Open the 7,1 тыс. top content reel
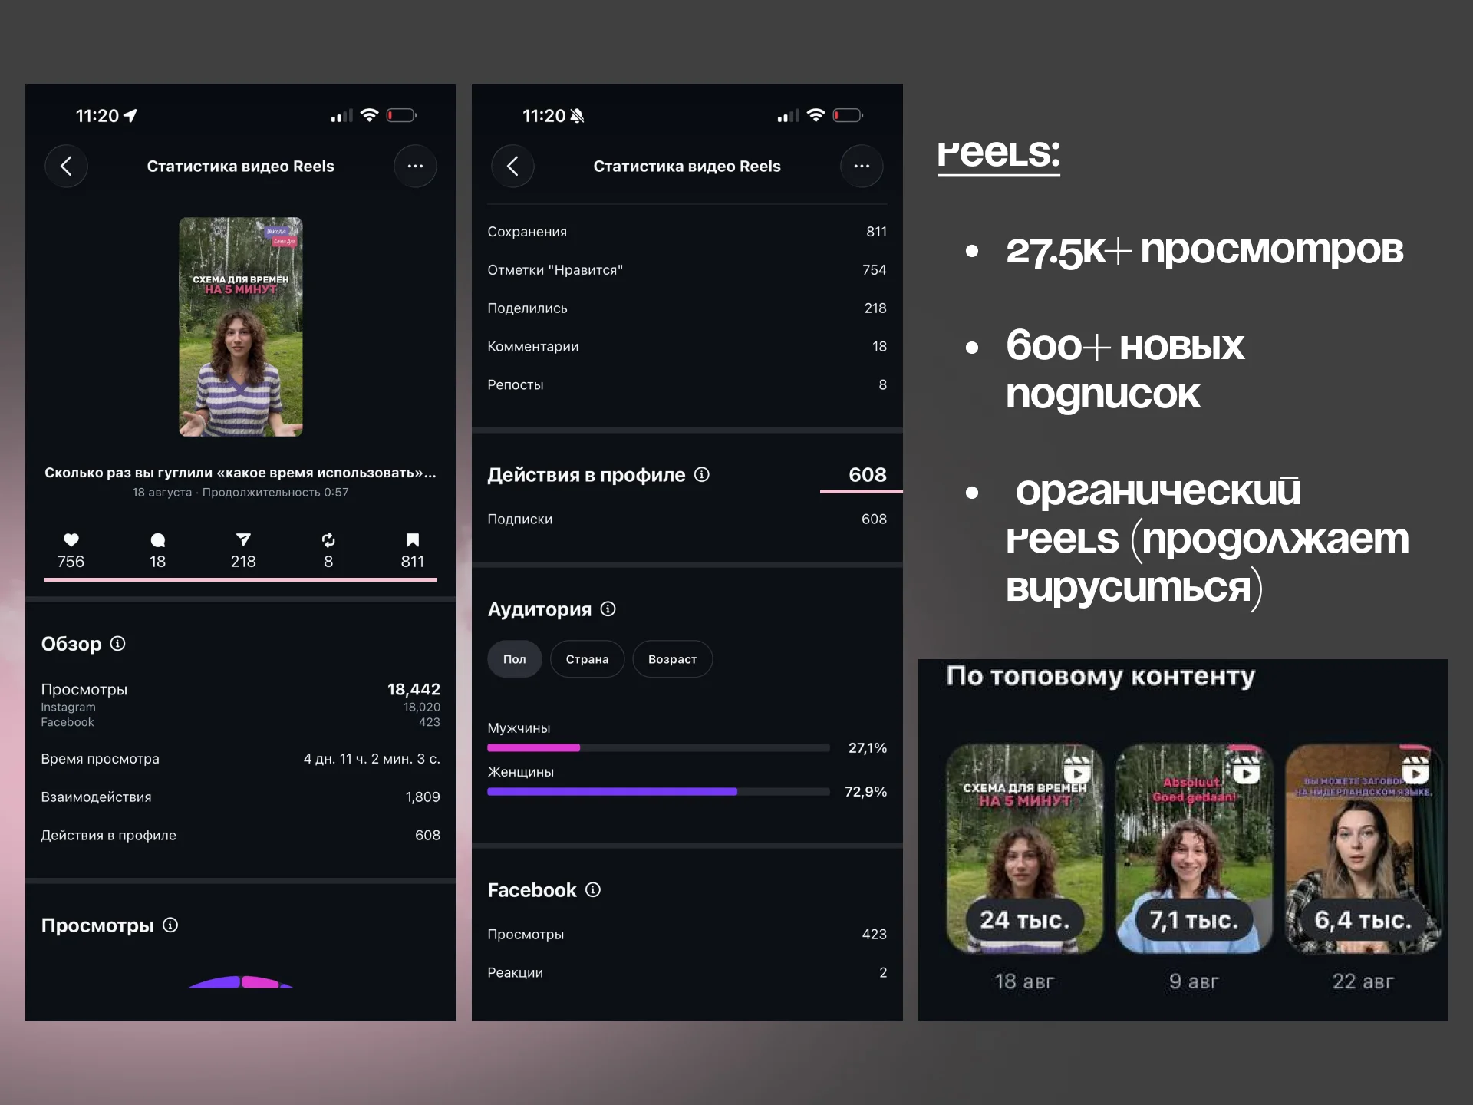The image size is (1473, 1105). (1194, 849)
